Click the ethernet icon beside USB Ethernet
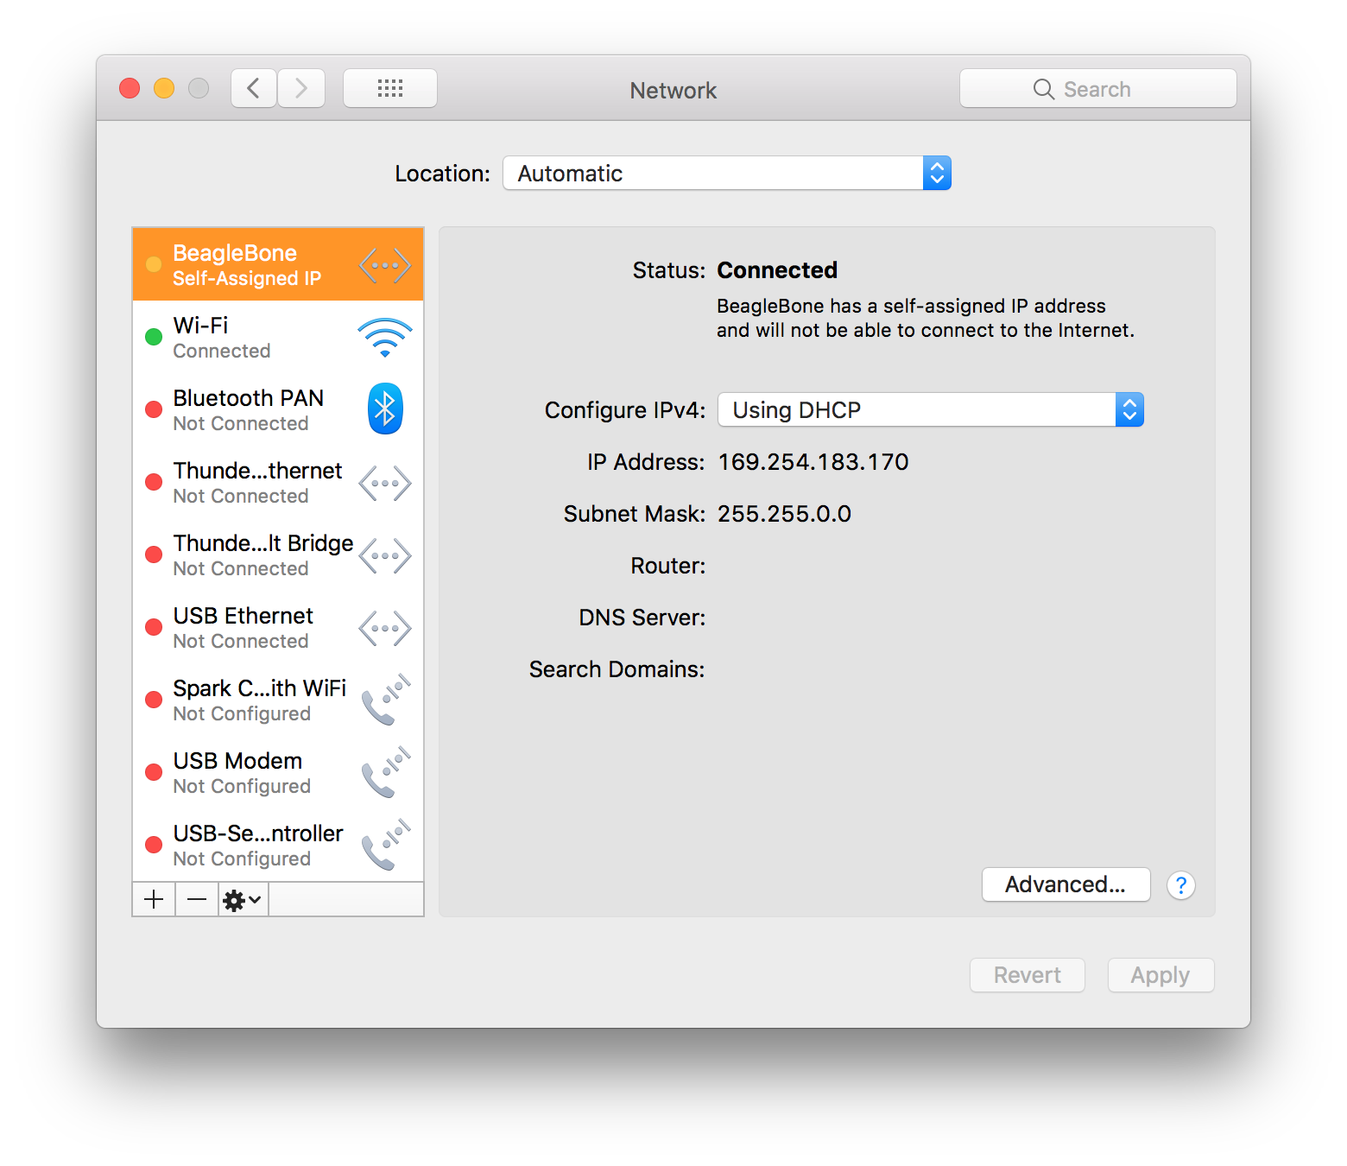Image resolution: width=1347 pixels, height=1166 pixels. (x=385, y=628)
